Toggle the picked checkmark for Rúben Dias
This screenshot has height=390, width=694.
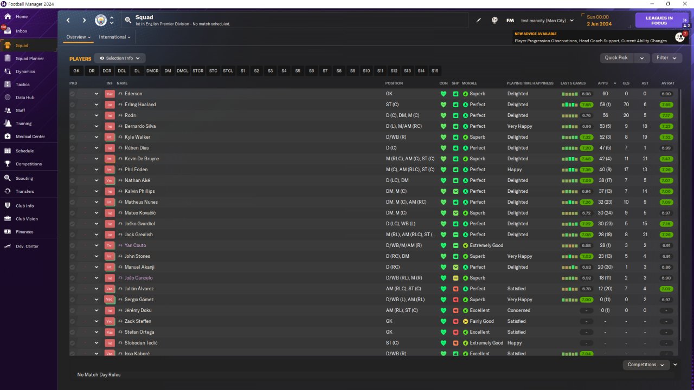(73, 148)
